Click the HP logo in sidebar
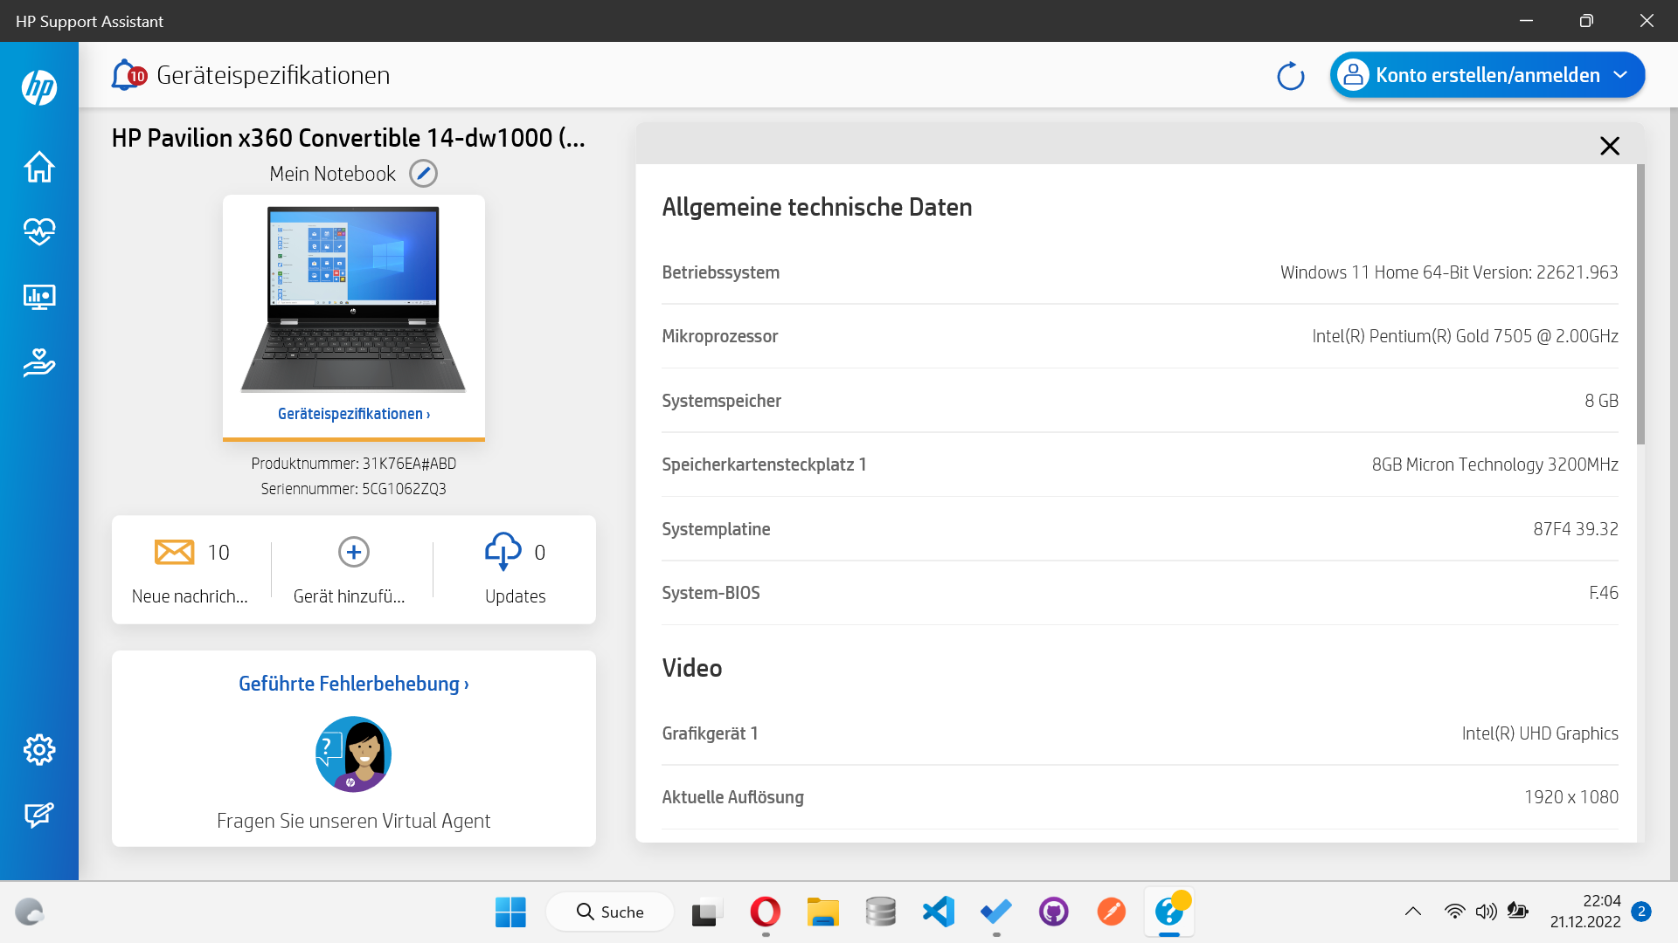The width and height of the screenshot is (1678, 943). point(39,87)
